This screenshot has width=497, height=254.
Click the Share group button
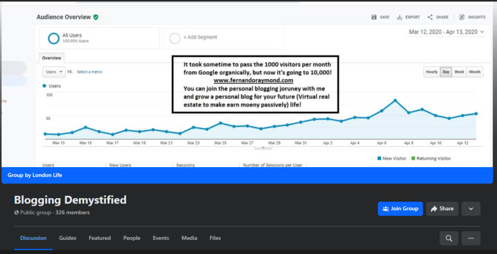coord(442,209)
